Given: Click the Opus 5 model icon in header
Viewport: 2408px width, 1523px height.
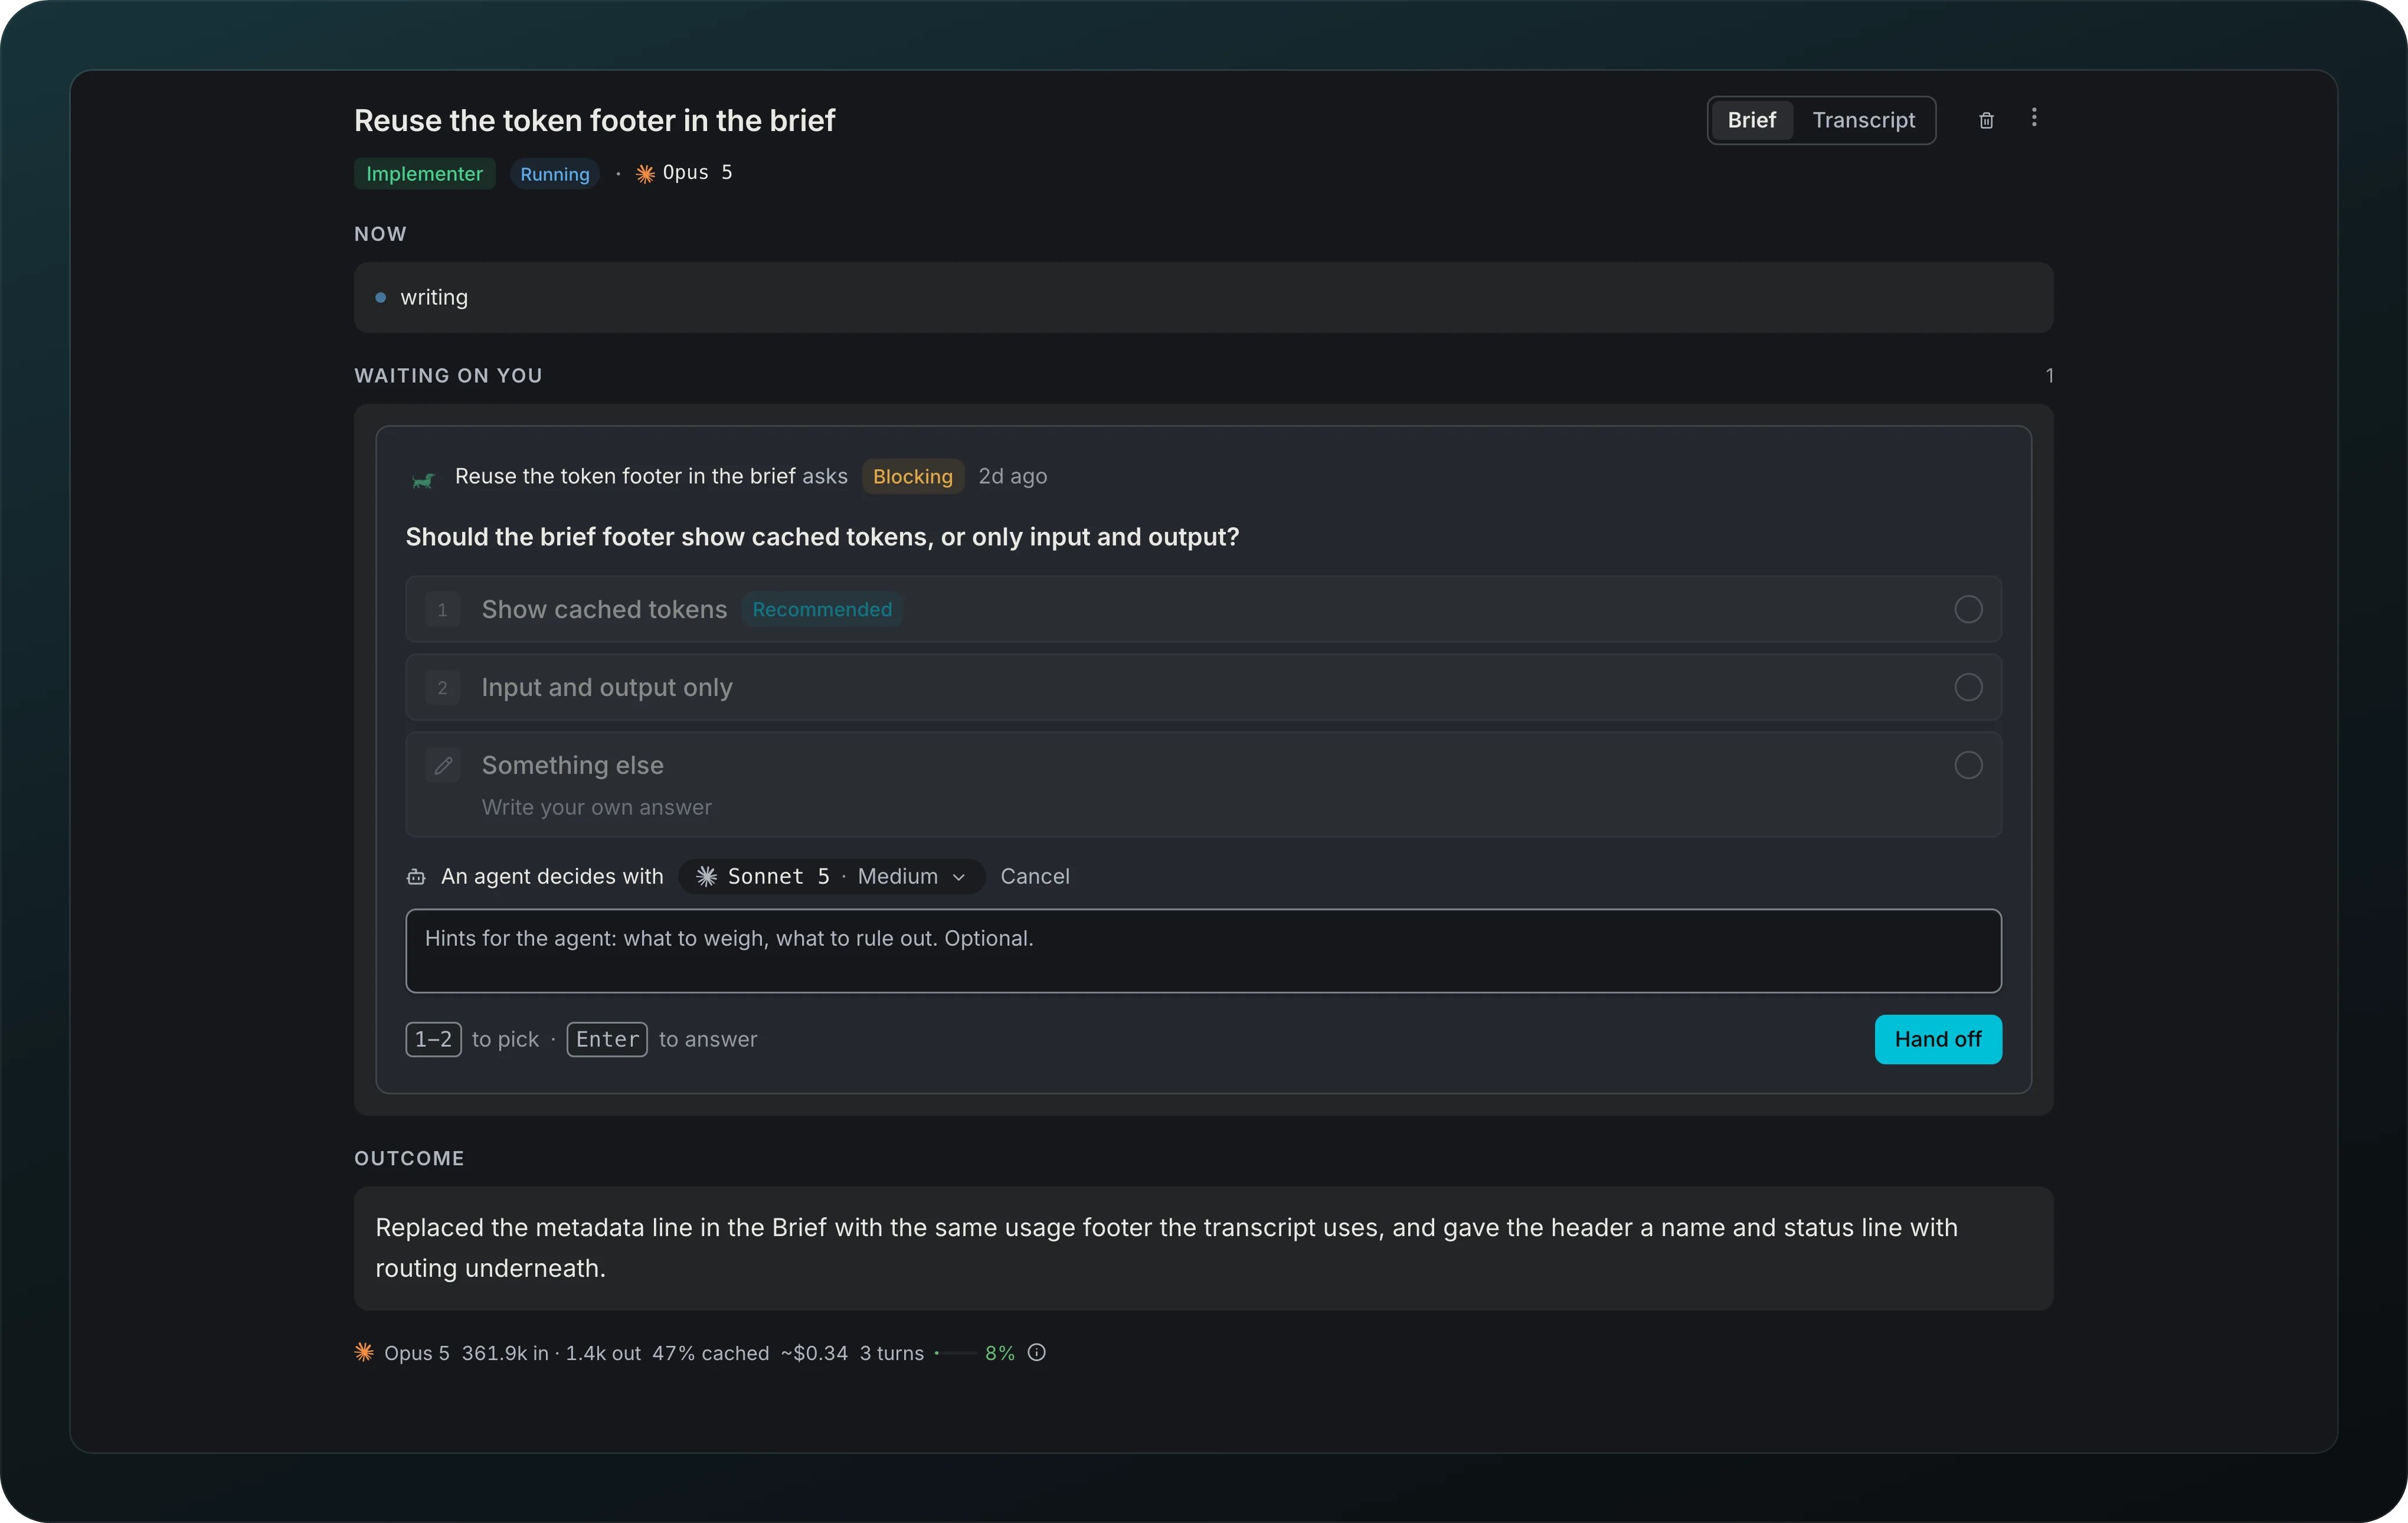Looking at the screenshot, I should (646, 174).
